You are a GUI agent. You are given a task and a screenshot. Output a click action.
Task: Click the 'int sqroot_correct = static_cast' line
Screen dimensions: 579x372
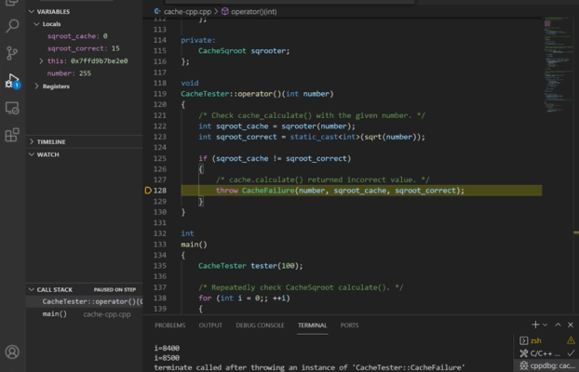[312, 137]
